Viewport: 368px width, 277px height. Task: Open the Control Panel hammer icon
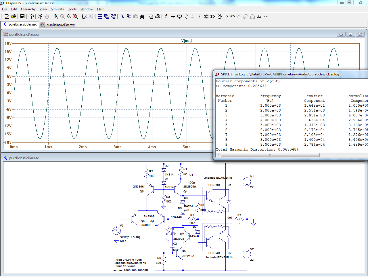31,17
